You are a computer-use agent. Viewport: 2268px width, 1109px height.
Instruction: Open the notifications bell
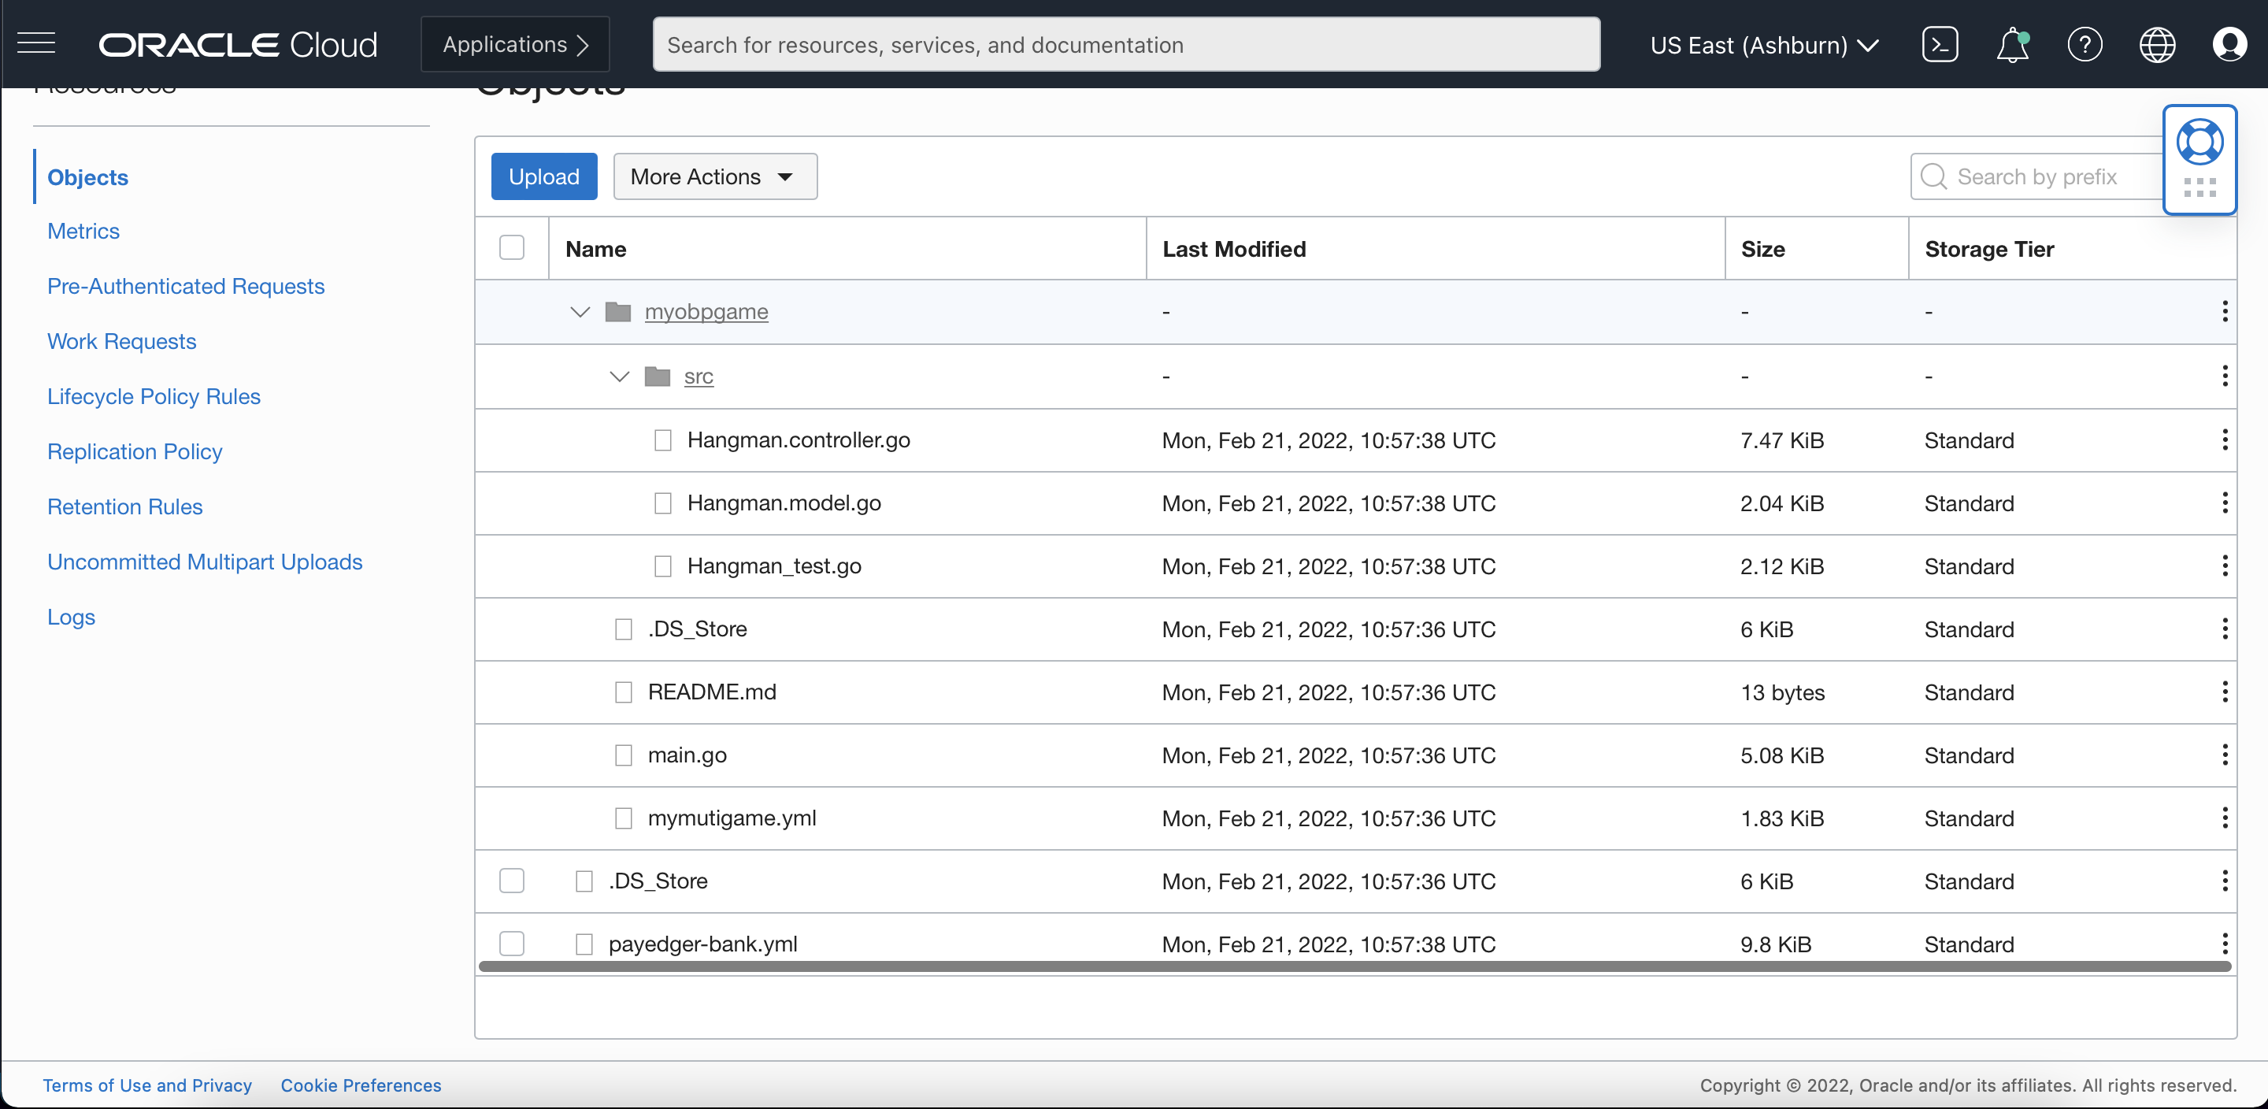(x=2014, y=44)
